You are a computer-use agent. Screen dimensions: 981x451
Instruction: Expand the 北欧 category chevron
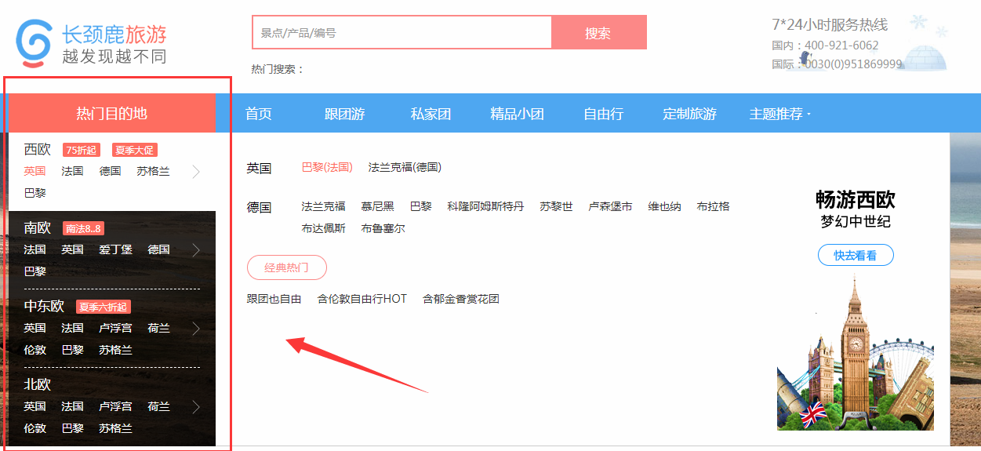pyautogui.click(x=196, y=407)
